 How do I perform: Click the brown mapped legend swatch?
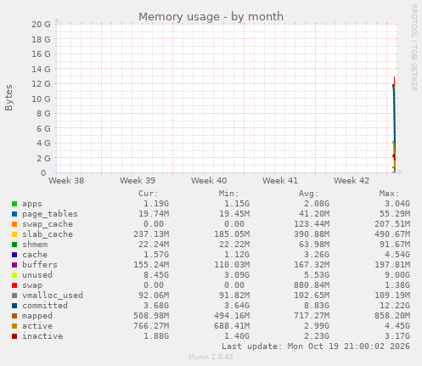[14, 316]
